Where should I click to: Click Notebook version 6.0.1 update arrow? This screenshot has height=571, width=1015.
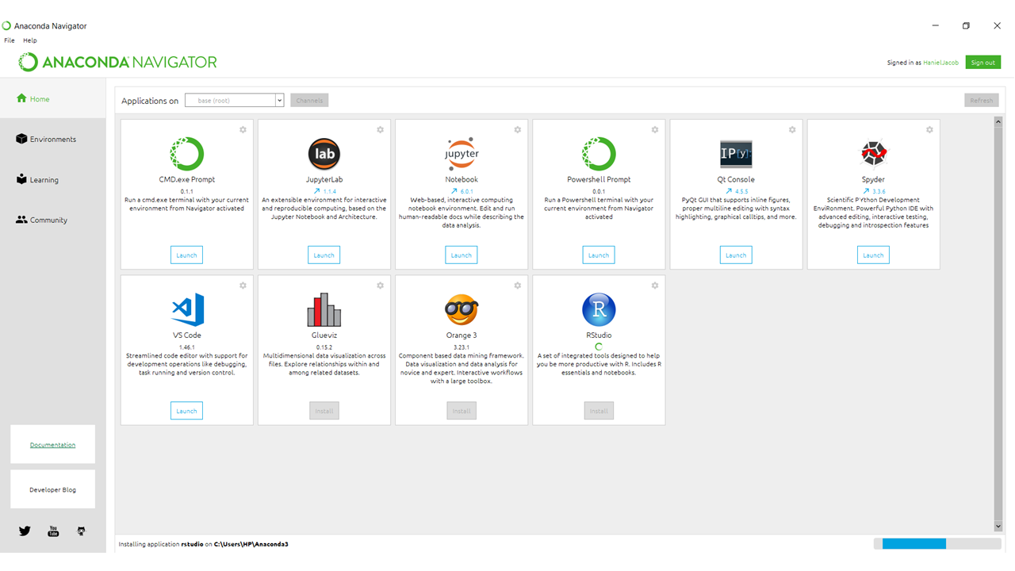[454, 191]
